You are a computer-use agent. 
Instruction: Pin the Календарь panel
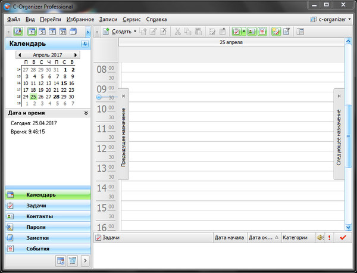coord(84,44)
